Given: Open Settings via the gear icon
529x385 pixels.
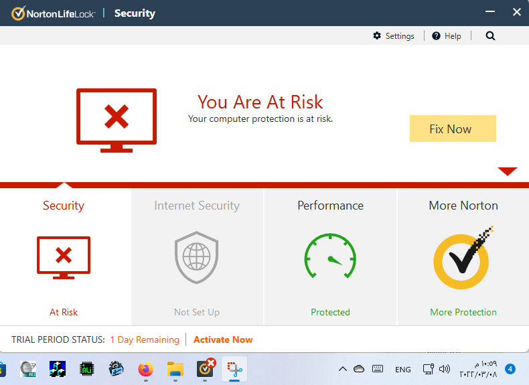Looking at the screenshot, I should 377,35.
